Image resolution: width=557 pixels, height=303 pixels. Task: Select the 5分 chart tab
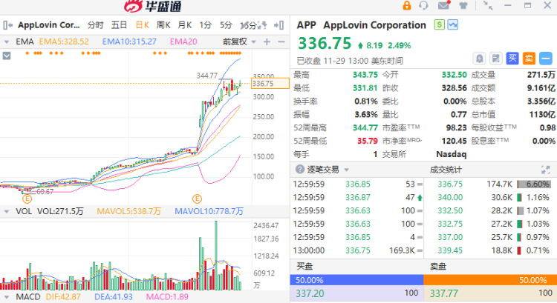(226, 25)
